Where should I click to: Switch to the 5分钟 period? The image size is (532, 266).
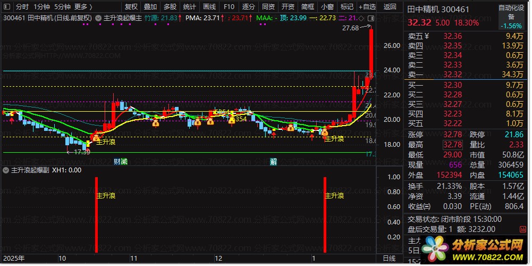(x=62, y=6)
